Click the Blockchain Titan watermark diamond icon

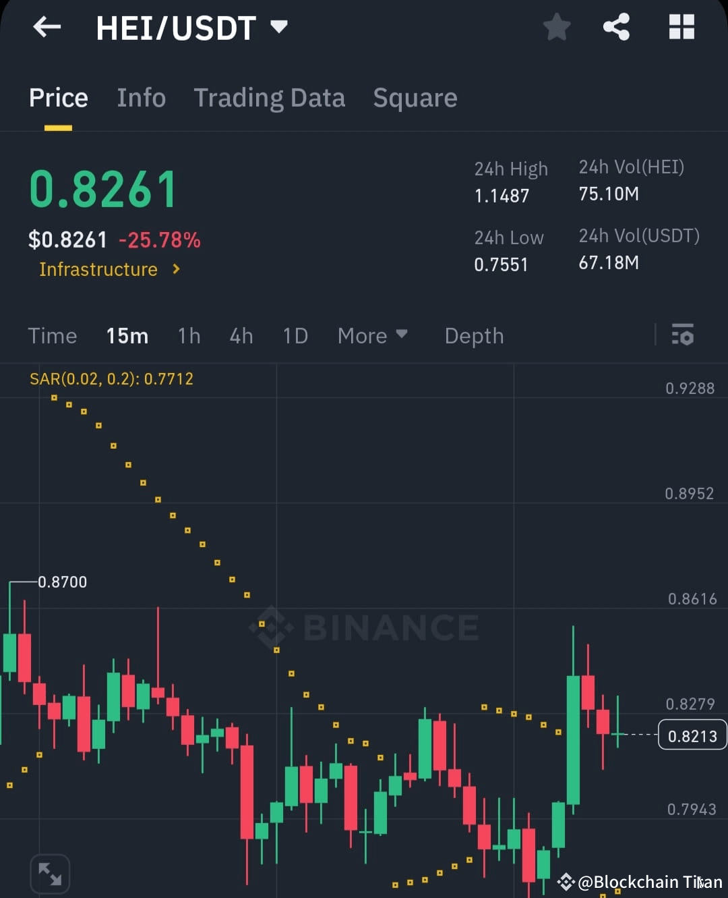click(565, 881)
